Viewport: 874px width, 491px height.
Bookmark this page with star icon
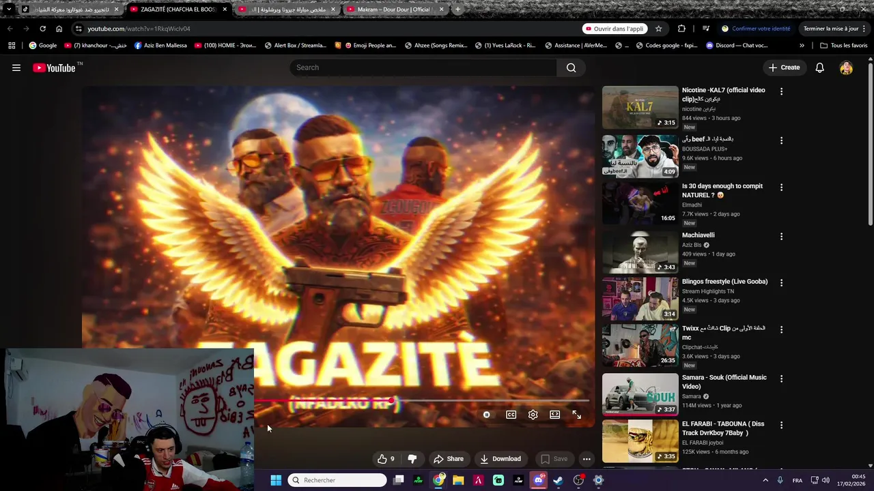[x=658, y=29]
